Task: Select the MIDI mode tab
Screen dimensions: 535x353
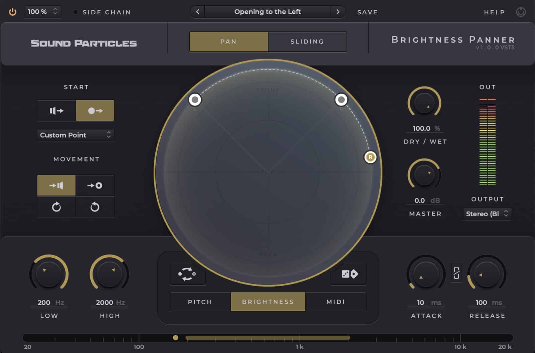Action: (x=336, y=302)
